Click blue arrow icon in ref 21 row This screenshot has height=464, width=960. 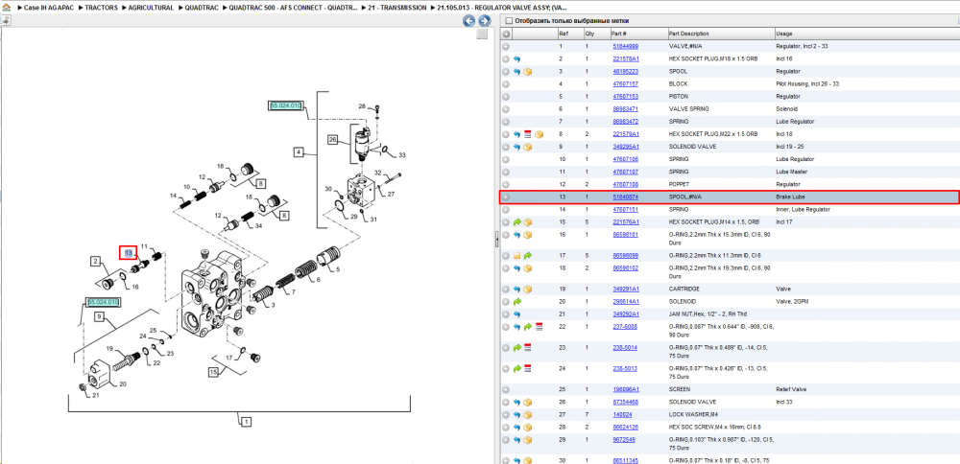[516, 313]
